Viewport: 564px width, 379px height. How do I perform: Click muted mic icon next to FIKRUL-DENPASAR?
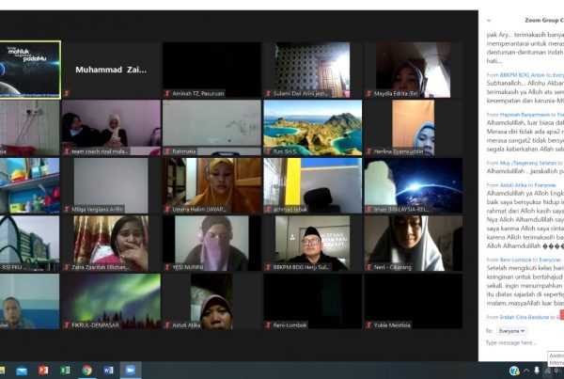coord(67,325)
